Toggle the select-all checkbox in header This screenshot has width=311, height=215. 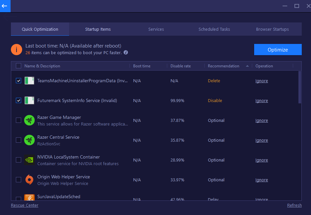point(19,66)
